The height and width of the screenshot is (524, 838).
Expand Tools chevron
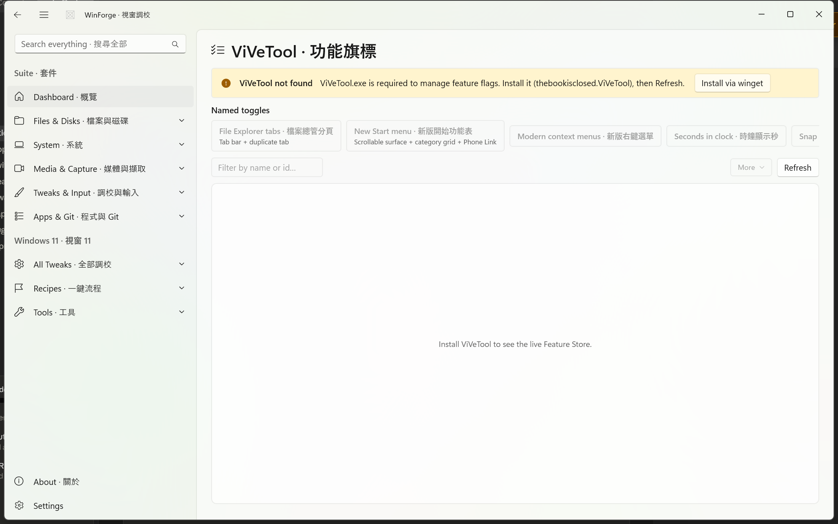(x=182, y=312)
